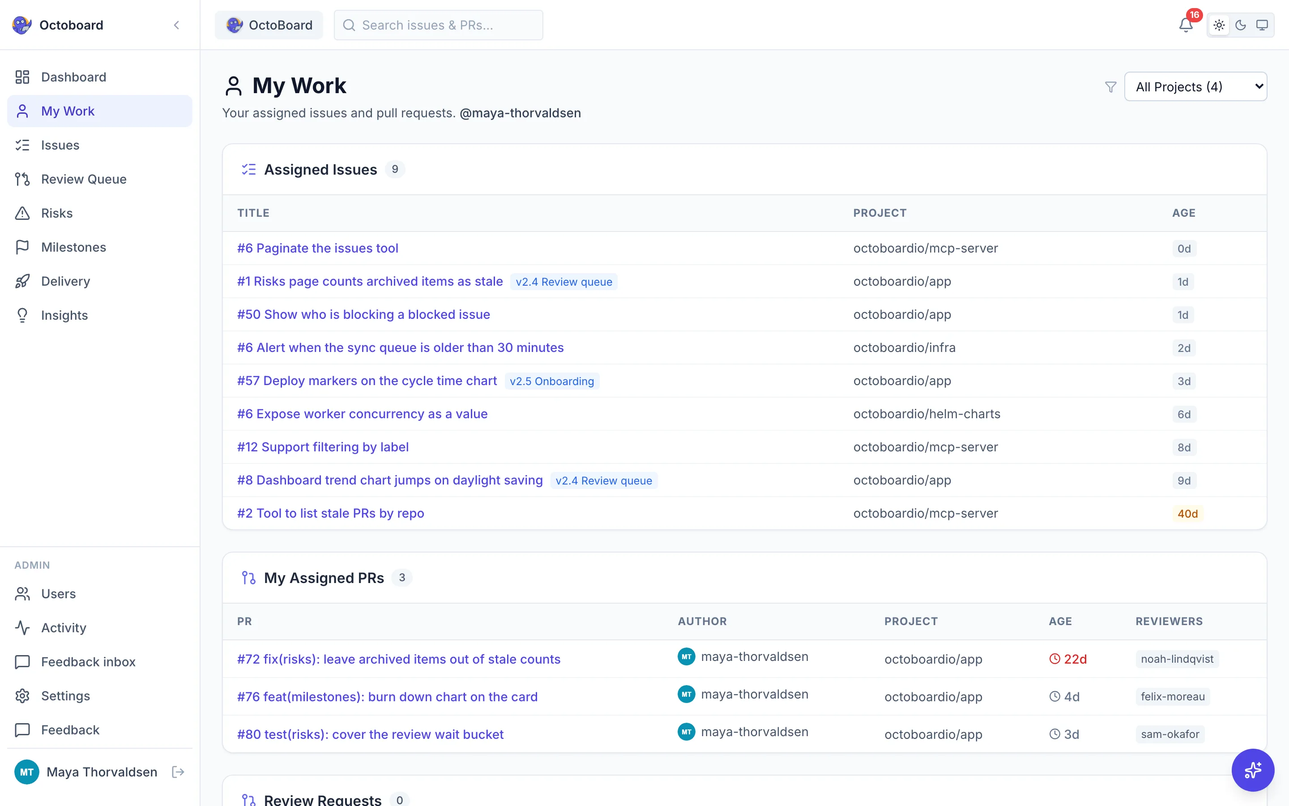Click the sam-okafor reviewer chip
This screenshot has width=1289, height=806.
[1170, 734]
